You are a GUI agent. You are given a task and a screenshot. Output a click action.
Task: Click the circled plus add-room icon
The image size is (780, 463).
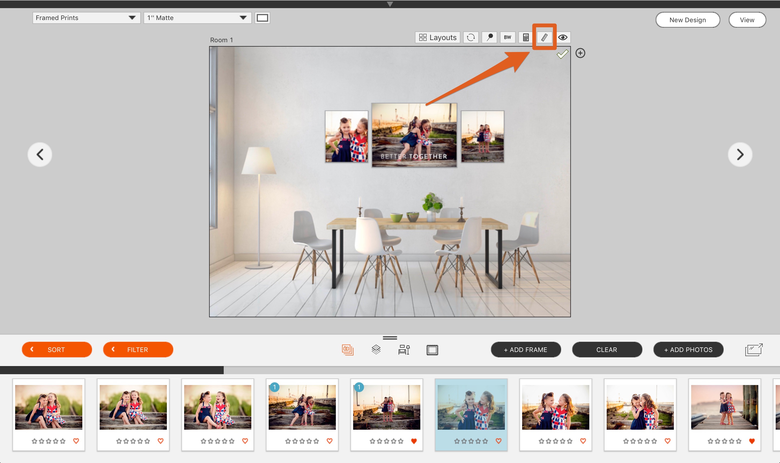click(x=580, y=53)
